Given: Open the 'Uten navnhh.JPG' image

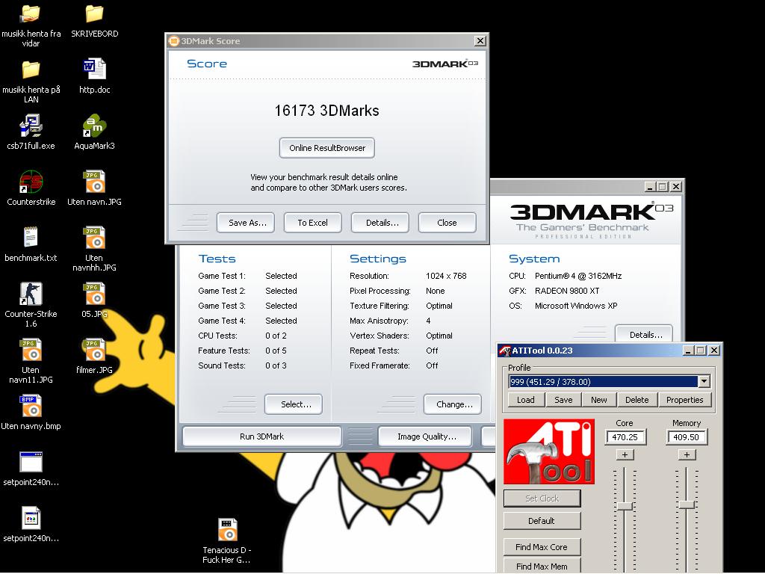Looking at the screenshot, I should tap(94, 238).
